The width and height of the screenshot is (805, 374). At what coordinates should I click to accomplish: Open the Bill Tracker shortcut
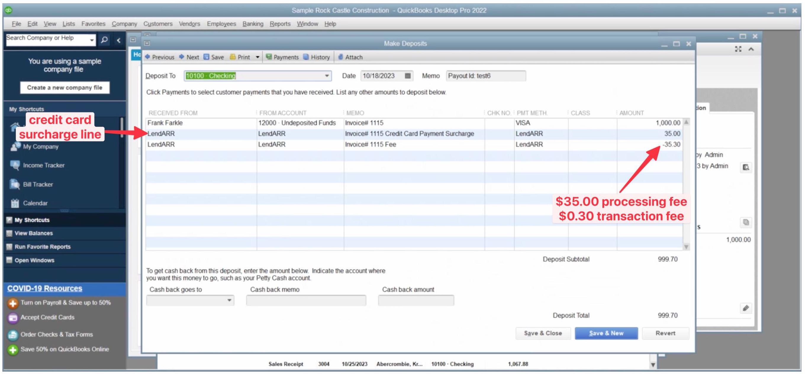[x=38, y=184]
